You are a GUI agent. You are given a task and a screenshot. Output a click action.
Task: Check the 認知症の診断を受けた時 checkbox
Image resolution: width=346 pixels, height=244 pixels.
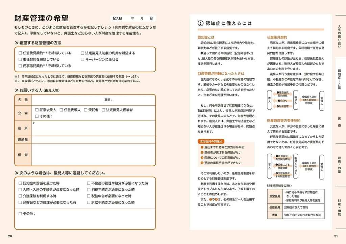[x=20, y=183]
